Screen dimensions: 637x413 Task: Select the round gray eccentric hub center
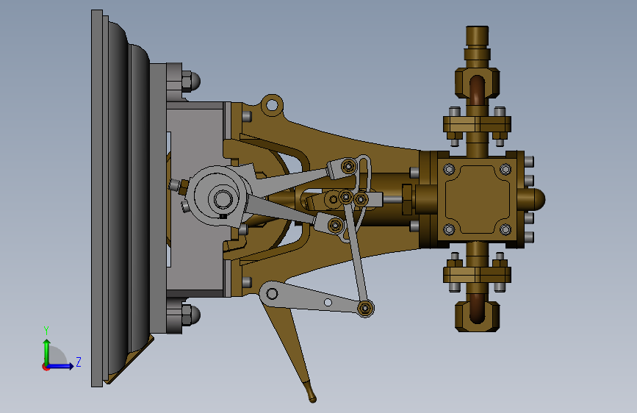[x=223, y=199]
